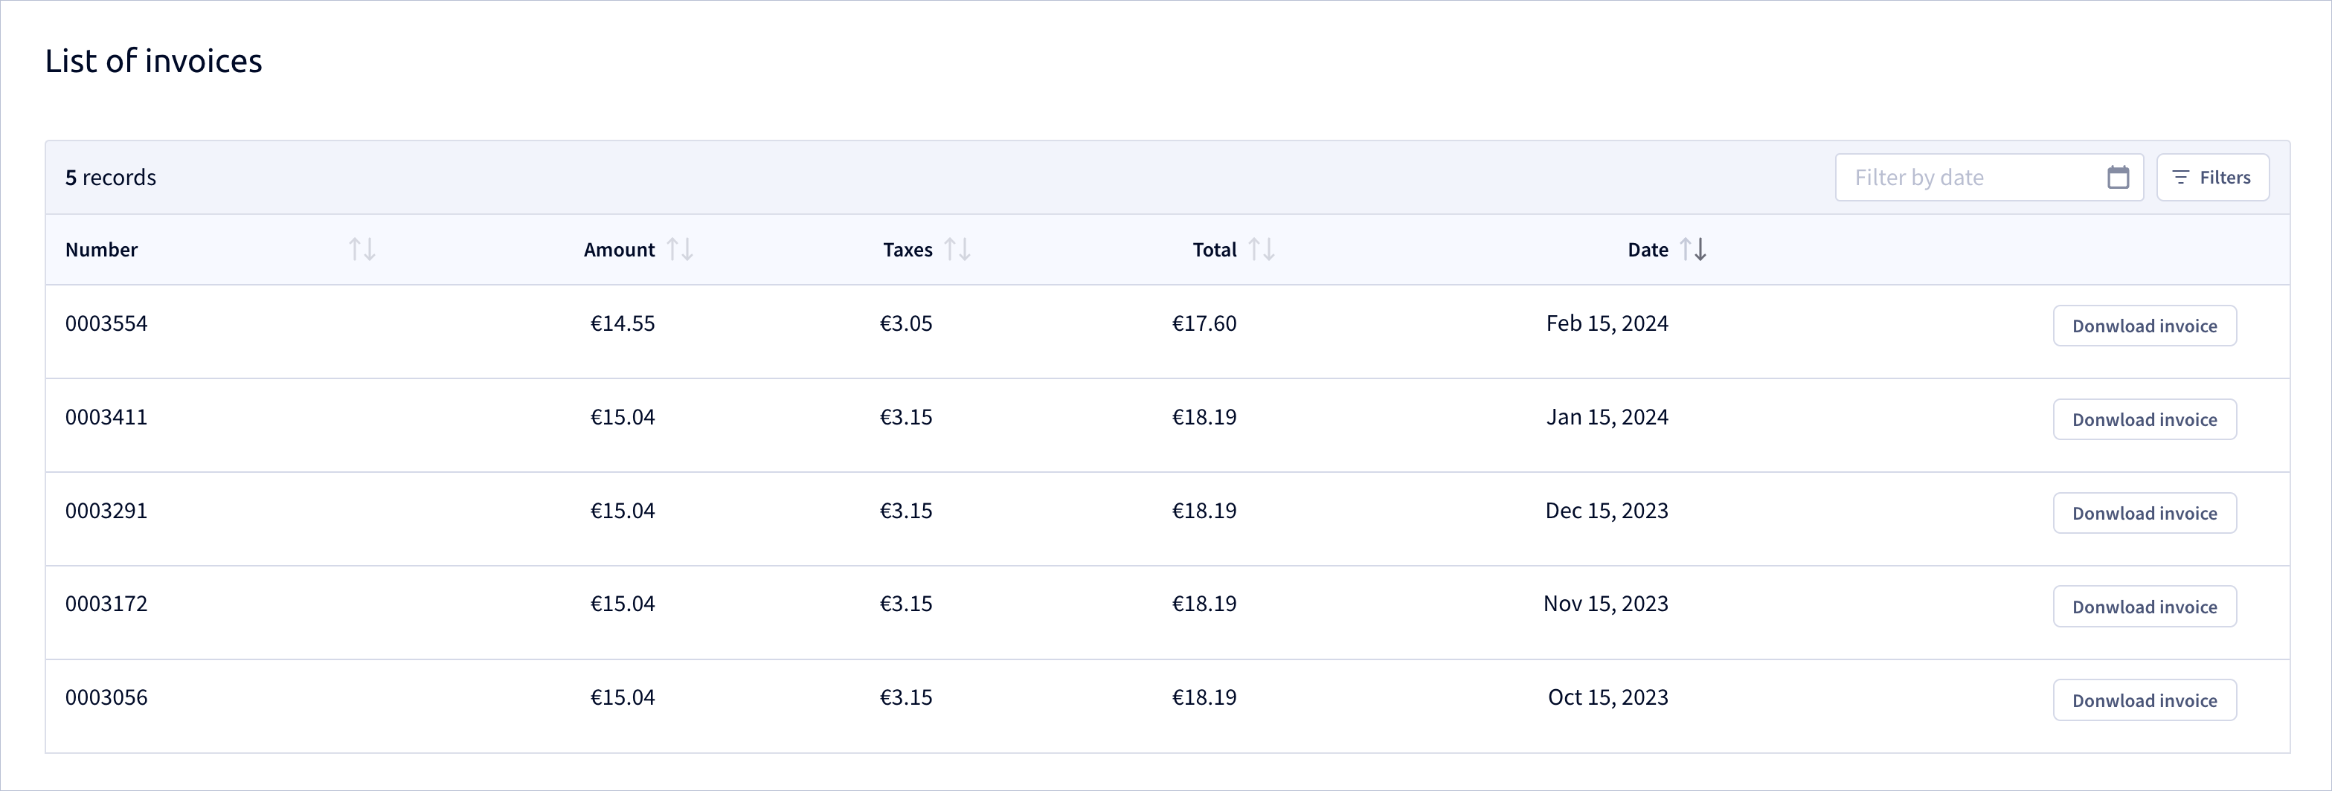
Task: Select the Number column header
Action: tap(101, 250)
